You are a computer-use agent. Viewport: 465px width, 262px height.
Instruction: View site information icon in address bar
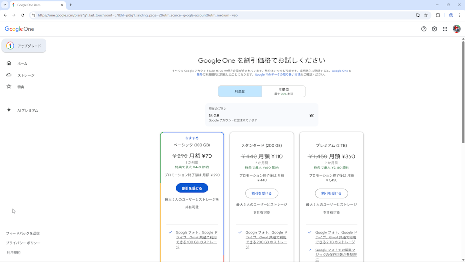tap(33, 15)
